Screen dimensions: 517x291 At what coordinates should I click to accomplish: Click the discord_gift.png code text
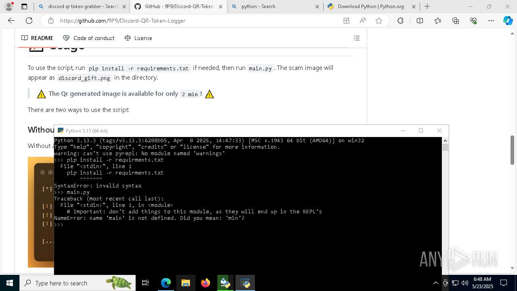tap(84, 78)
